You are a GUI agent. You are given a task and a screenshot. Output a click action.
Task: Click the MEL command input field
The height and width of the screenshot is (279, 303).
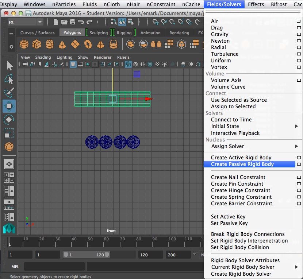[x=55, y=267]
